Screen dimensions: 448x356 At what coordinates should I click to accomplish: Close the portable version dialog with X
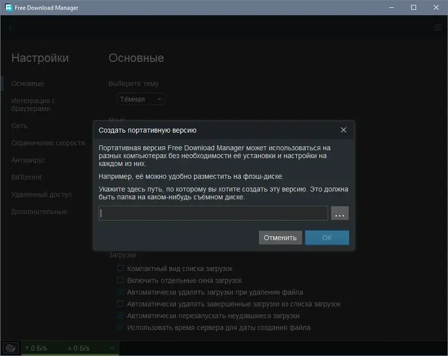(x=343, y=130)
